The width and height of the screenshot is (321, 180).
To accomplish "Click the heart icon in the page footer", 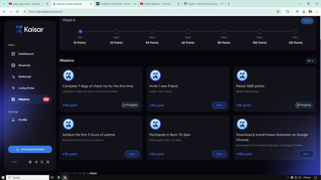I will click(84, 173).
